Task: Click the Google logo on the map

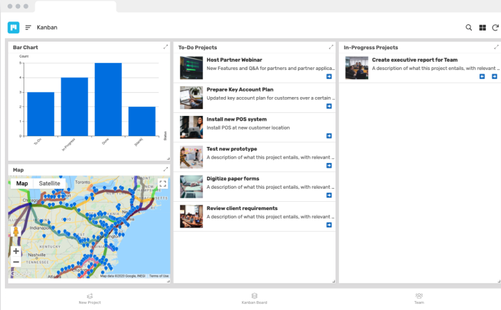Action: 21,274
